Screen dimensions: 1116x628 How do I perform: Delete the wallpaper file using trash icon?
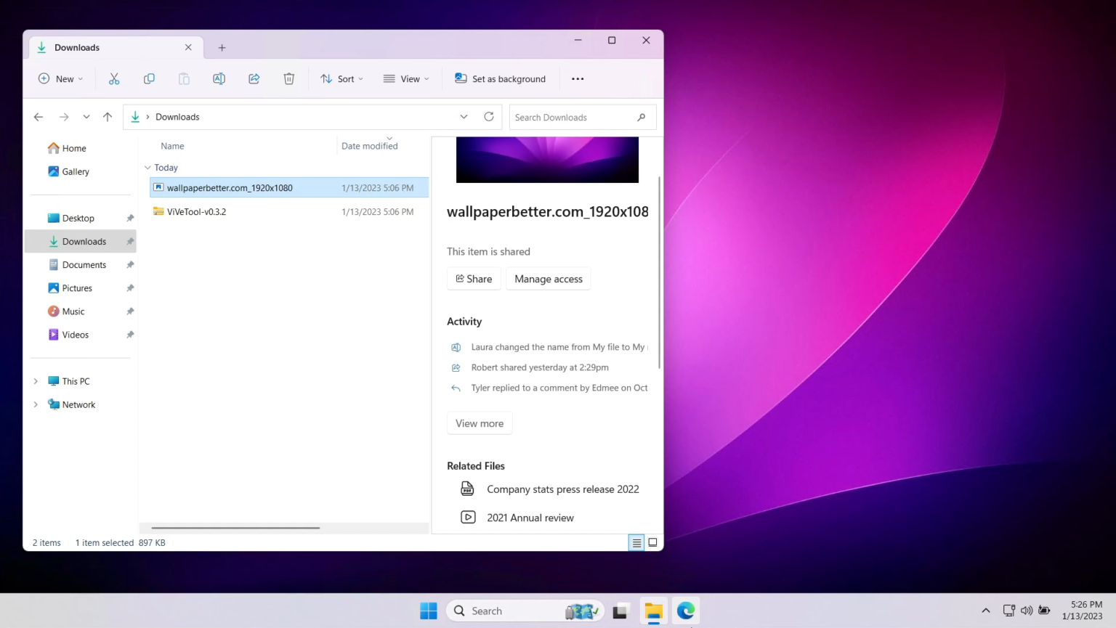288,78
